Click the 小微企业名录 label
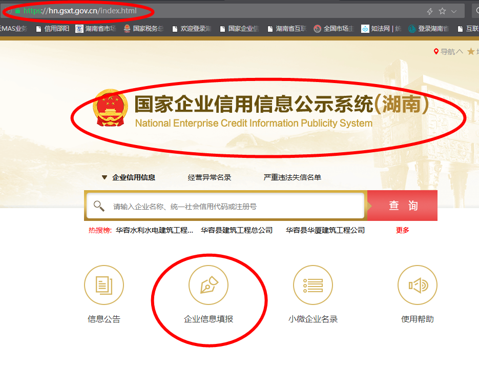 pos(313,319)
